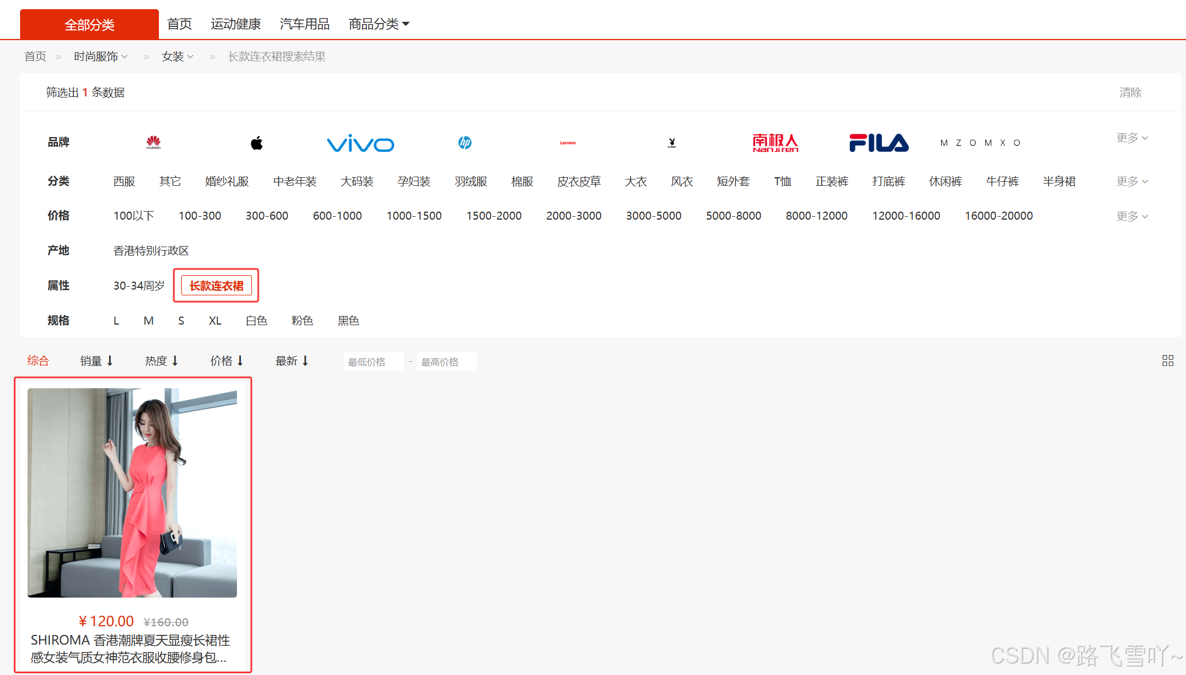1186x675 pixels.
Task: Expand the 时尚服饰 breadcrumb dropdown
Action: coord(100,56)
